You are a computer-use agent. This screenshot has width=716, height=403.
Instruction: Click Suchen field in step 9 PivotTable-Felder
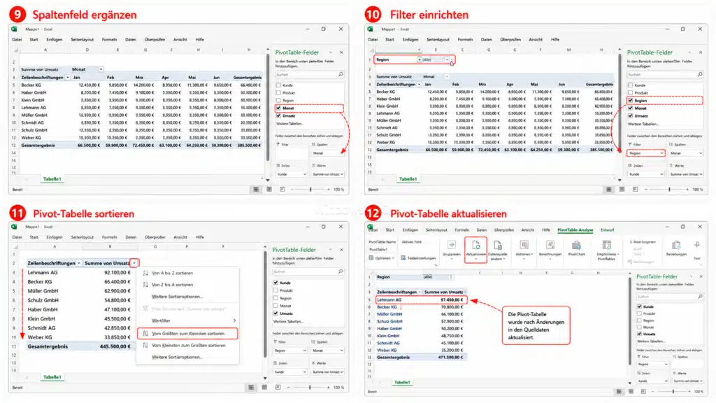pyautogui.click(x=309, y=74)
